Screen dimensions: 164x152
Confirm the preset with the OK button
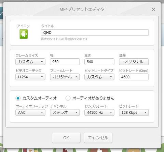click(66, 138)
